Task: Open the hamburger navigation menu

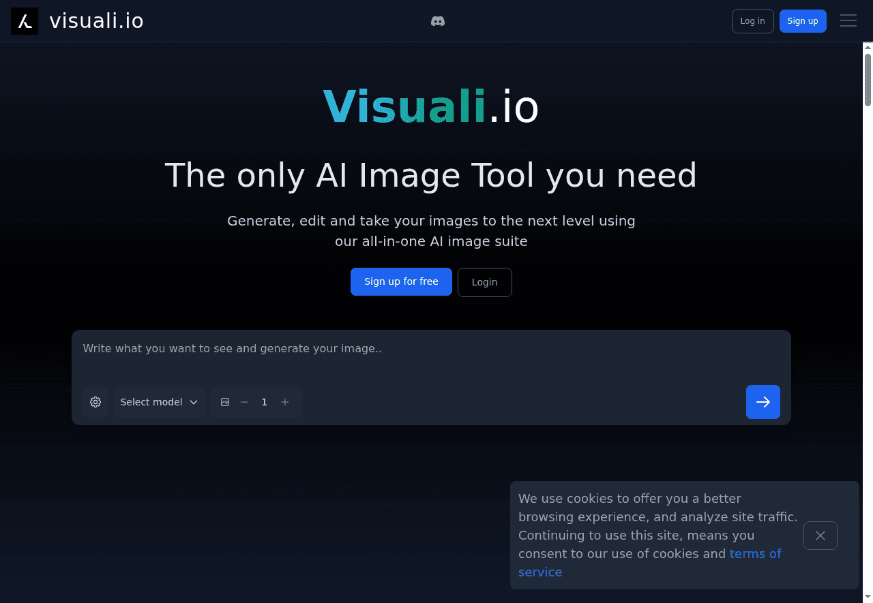Action: tap(848, 20)
